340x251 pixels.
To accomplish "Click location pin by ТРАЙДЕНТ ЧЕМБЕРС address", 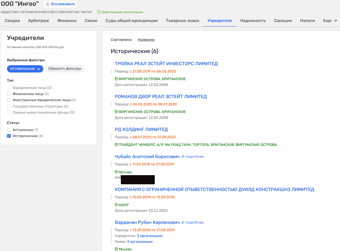I will pyautogui.click(x=116, y=145).
